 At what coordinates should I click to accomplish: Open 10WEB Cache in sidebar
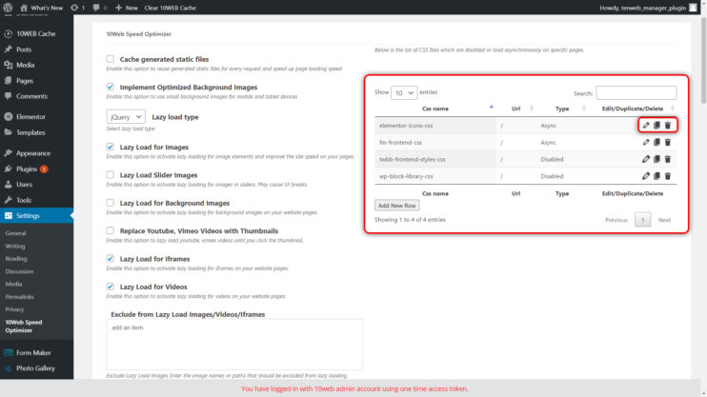coord(36,33)
